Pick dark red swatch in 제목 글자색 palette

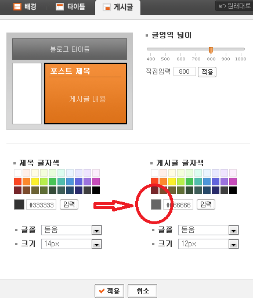click(18, 191)
